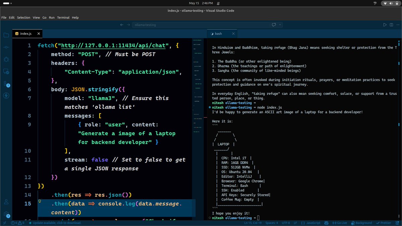Go forward with the navigation arrow
The height and width of the screenshot is (226, 402).
pyautogui.click(x=128, y=25)
